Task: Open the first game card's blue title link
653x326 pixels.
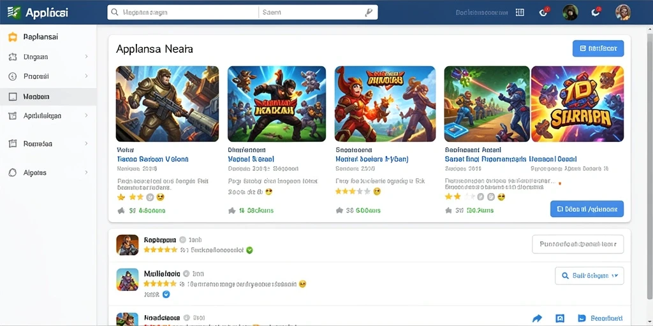Action: pyautogui.click(x=152, y=159)
